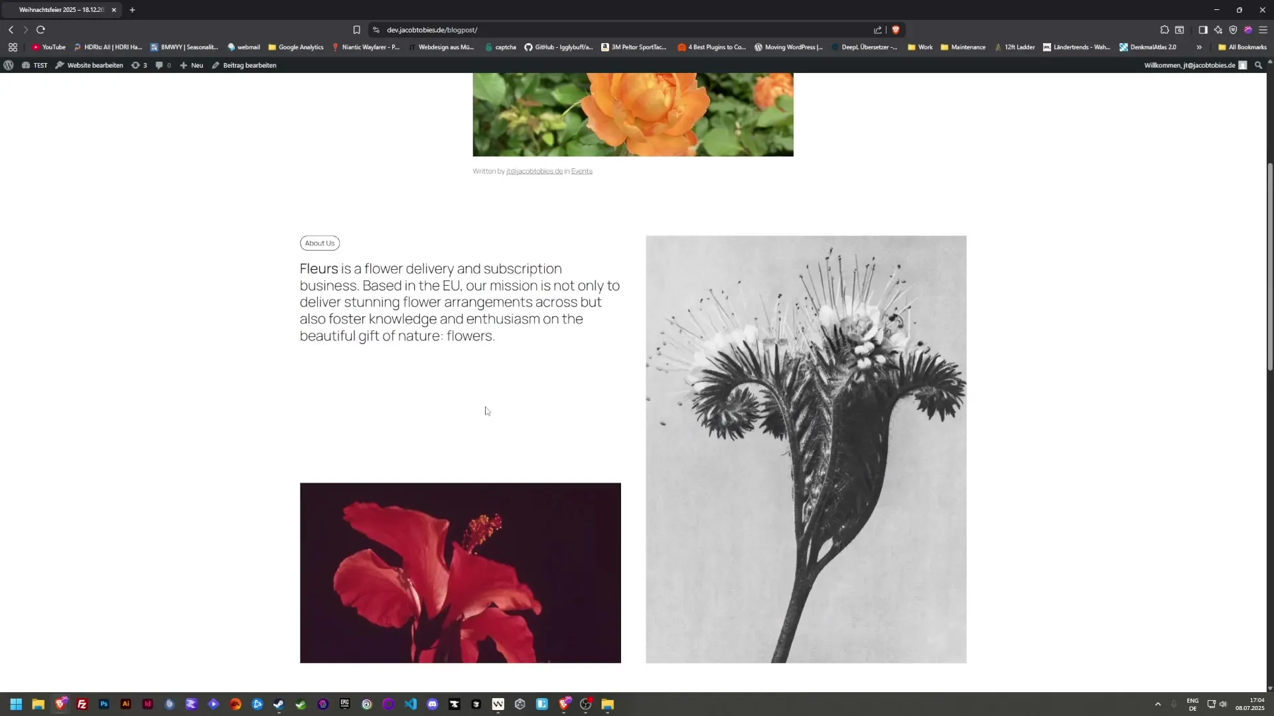Open Leo AI assistant sparkle icon
The image size is (1274, 716).
pyautogui.click(x=1218, y=30)
